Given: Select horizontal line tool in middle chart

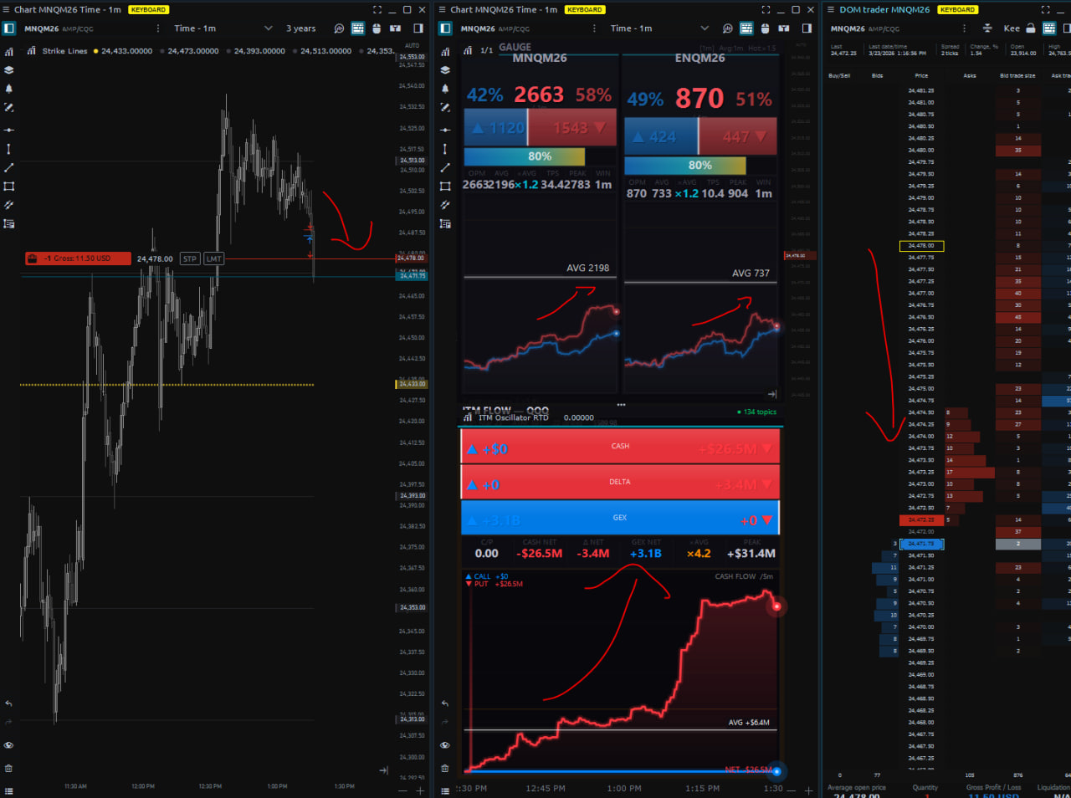Looking at the screenshot, I should [445, 130].
